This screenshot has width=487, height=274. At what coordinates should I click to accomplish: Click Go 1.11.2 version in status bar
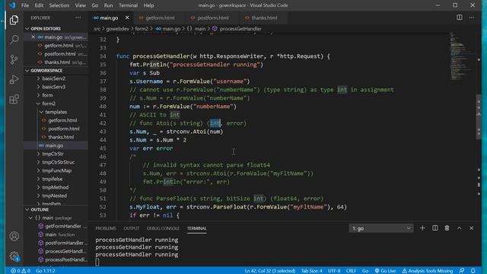(x=46, y=271)
